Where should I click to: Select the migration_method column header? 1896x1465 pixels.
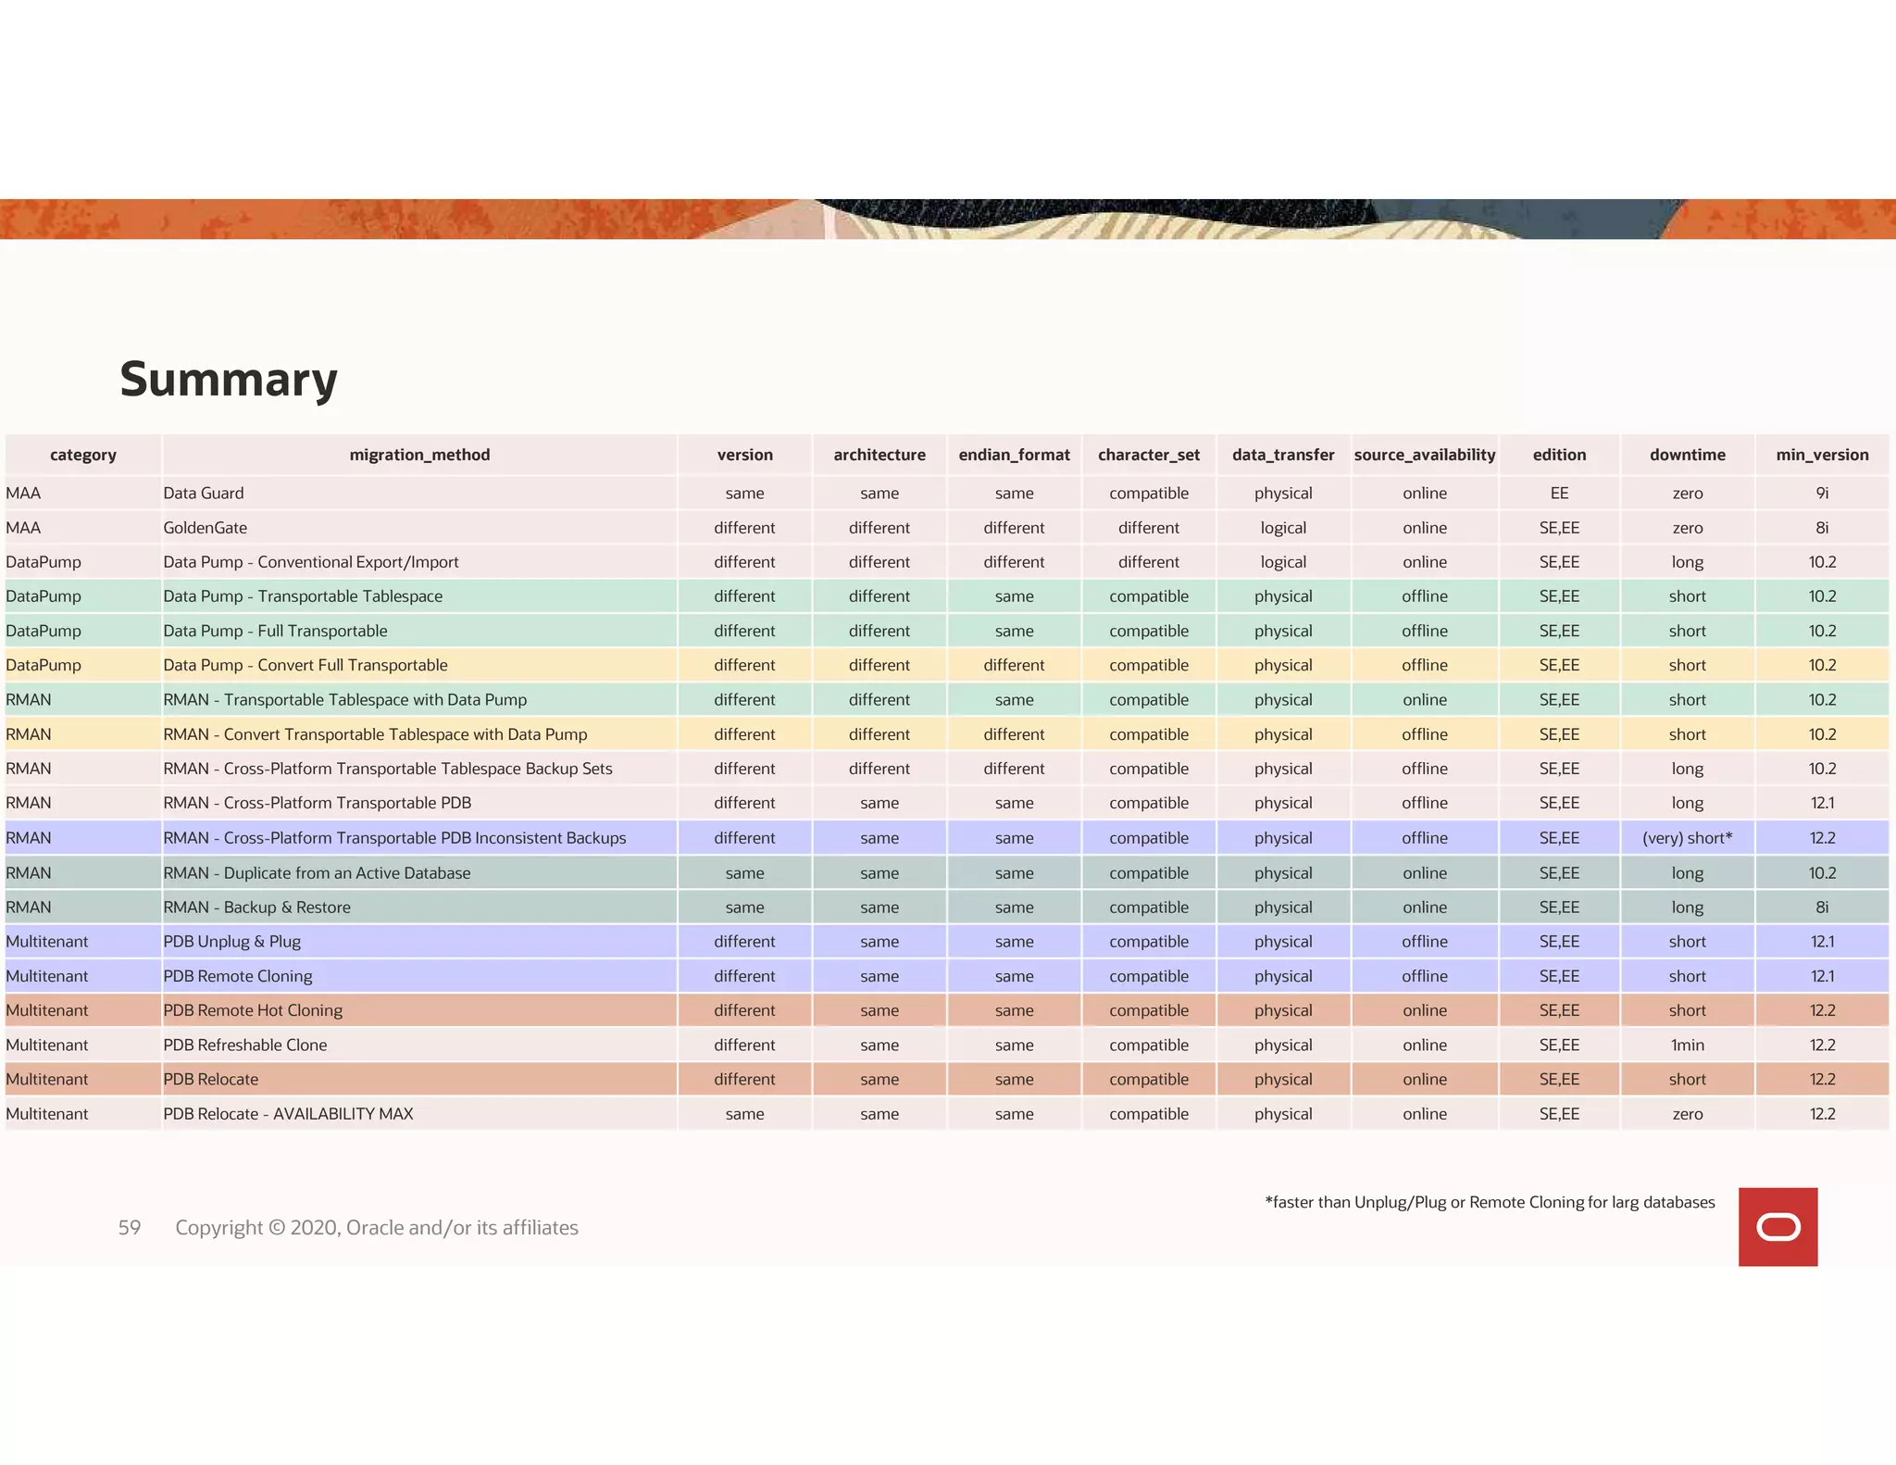(x=419, y=455)
